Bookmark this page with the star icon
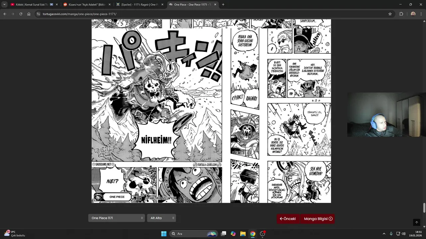The width and height of the screenshot is (426, 239). (x=390, y=14)
